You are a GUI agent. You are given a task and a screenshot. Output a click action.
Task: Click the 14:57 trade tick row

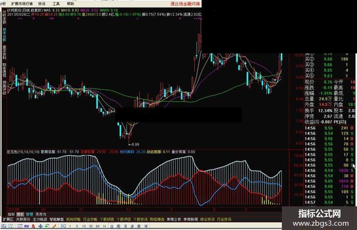point(329,202)
